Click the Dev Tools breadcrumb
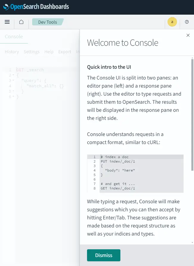194x266 pixels. pyautogui.click(x=47, y=22)
